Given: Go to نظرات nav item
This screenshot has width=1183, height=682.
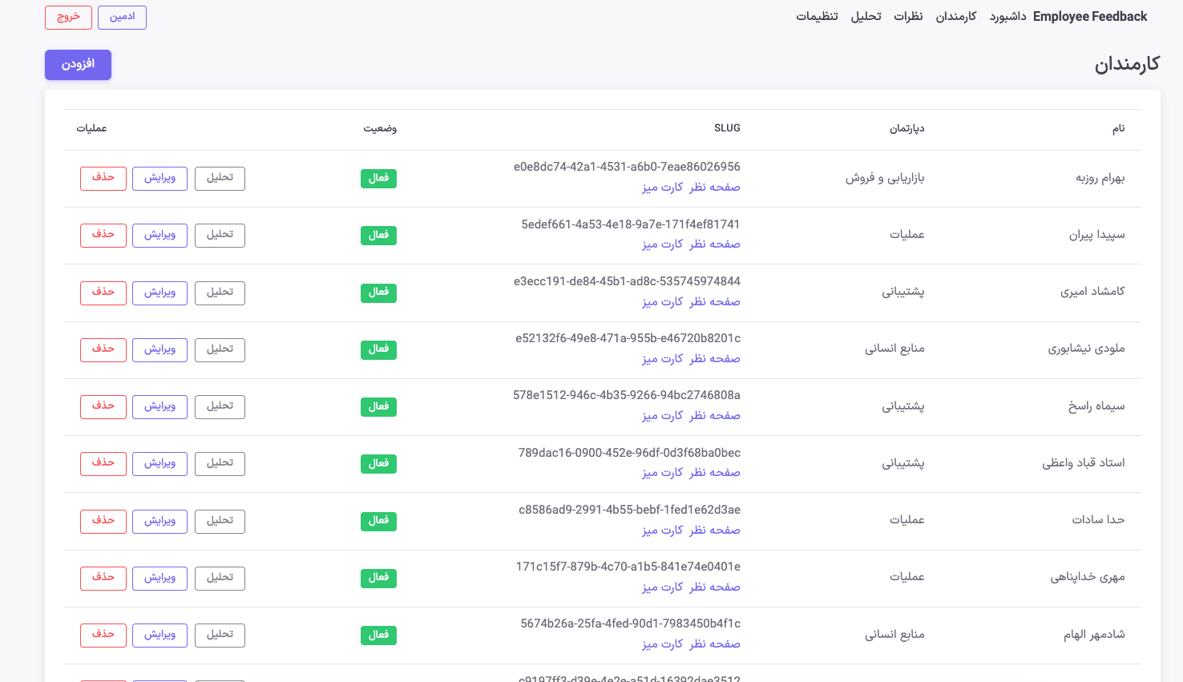Looking at the screenshot, I should click(908, 17).
